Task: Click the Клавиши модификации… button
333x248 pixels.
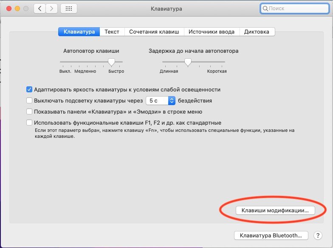Action: point(275,210)
